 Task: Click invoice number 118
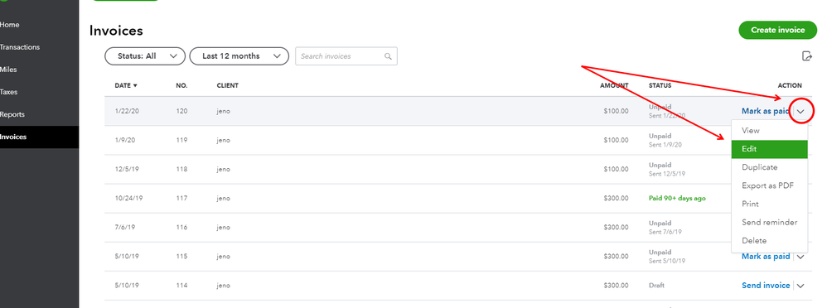pos(181,169)
